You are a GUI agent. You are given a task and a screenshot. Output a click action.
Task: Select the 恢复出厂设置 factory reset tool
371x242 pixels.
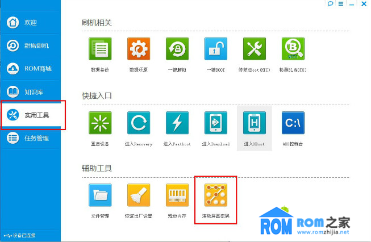tap(139, 195)
